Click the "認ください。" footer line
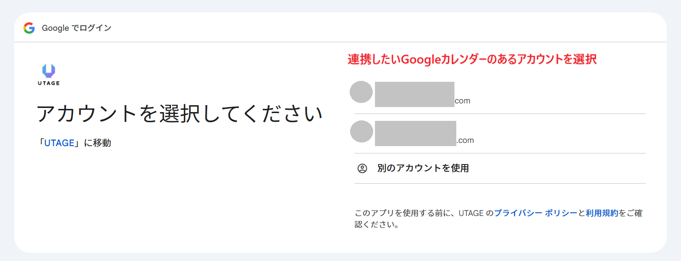 [376, 225]
